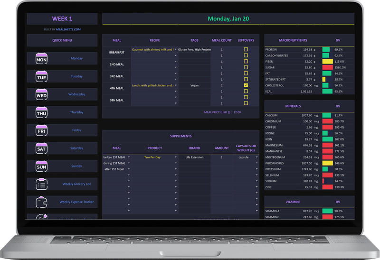Open the THU calendar icon
This screenshot has width=380, height=260.
click(41, 112)
